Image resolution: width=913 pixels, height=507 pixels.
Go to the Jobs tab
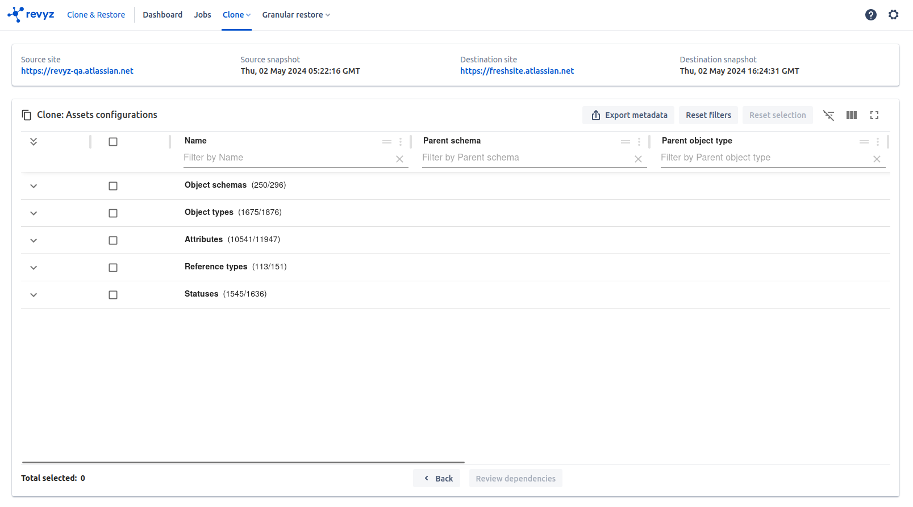tap(202, 15)
